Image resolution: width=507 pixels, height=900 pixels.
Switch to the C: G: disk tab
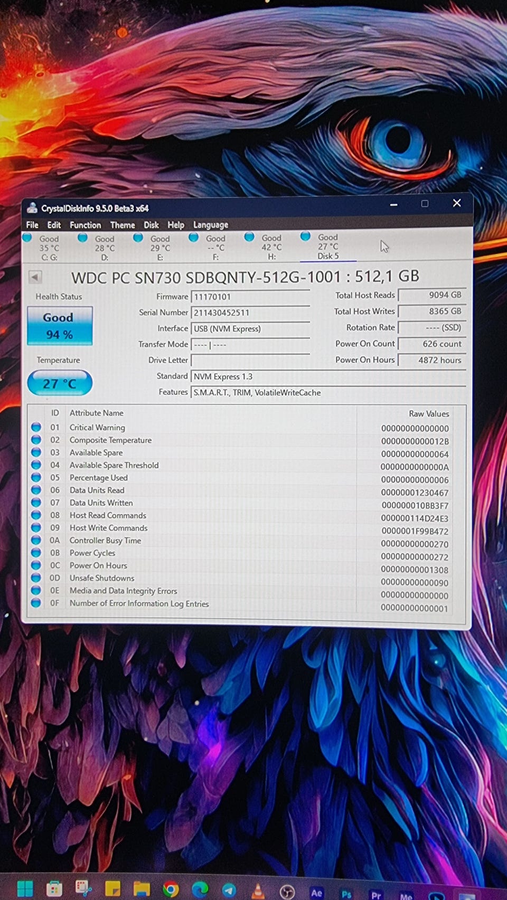(x=49, y=247)
